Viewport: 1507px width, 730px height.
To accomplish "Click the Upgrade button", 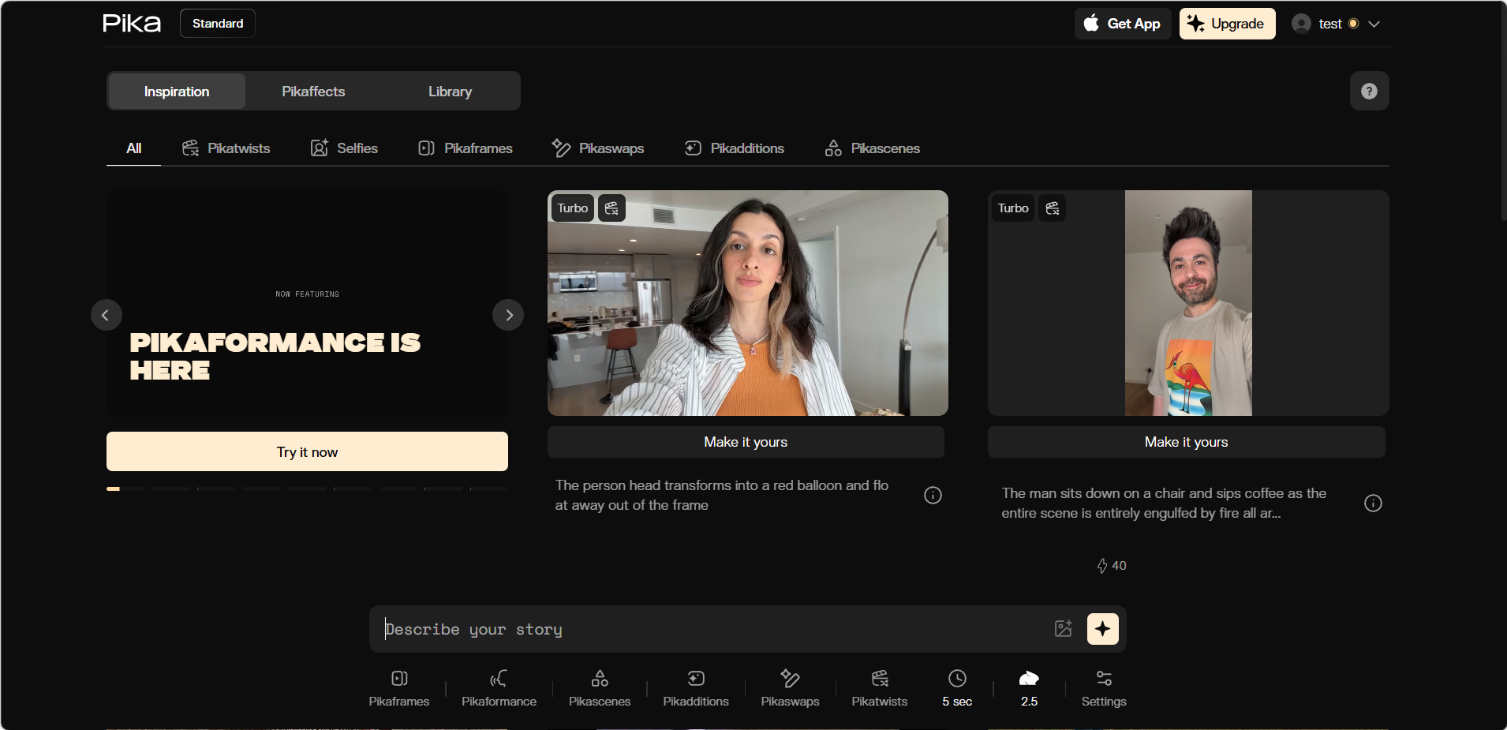I will tap(1227, 24).
